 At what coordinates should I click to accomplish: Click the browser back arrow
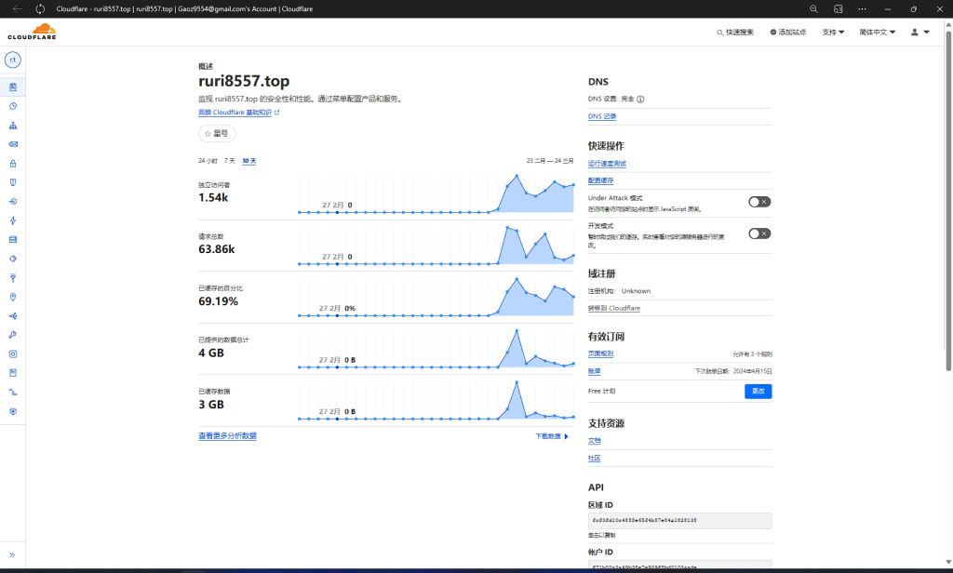(x=18, y=8)
